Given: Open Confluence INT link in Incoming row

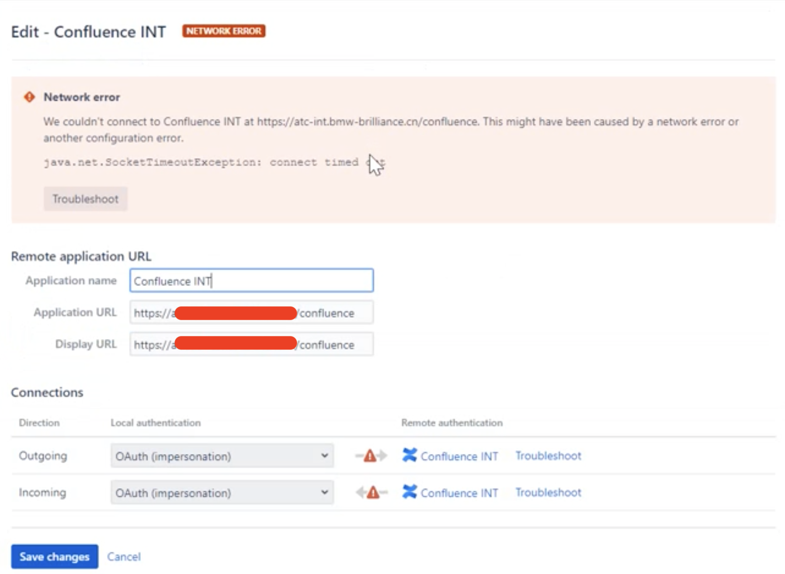Looking at the screenshot, I should point(459,493).
